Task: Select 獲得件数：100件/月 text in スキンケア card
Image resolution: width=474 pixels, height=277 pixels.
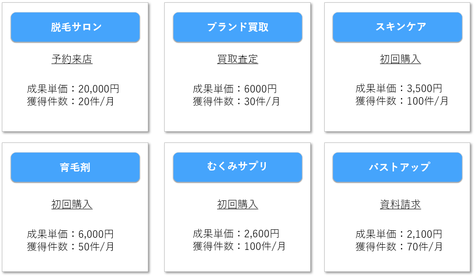Action: [402, 101]
